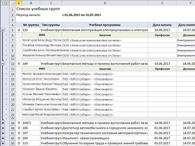The image size is (195, 146).
Task: Select row 24 header
Action: pos(13,123)
